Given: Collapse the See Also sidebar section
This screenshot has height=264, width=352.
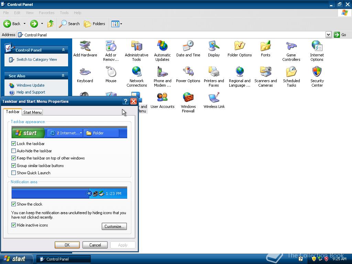Looking at the screenshot, I should click(x=63, y=76).
